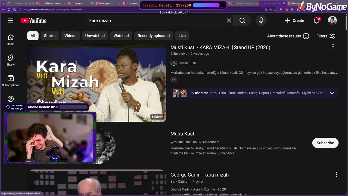Viewport: 348px width, 196px height.
Task: Subscribe to the Musti Kusti channel
Action: point(325,143)
